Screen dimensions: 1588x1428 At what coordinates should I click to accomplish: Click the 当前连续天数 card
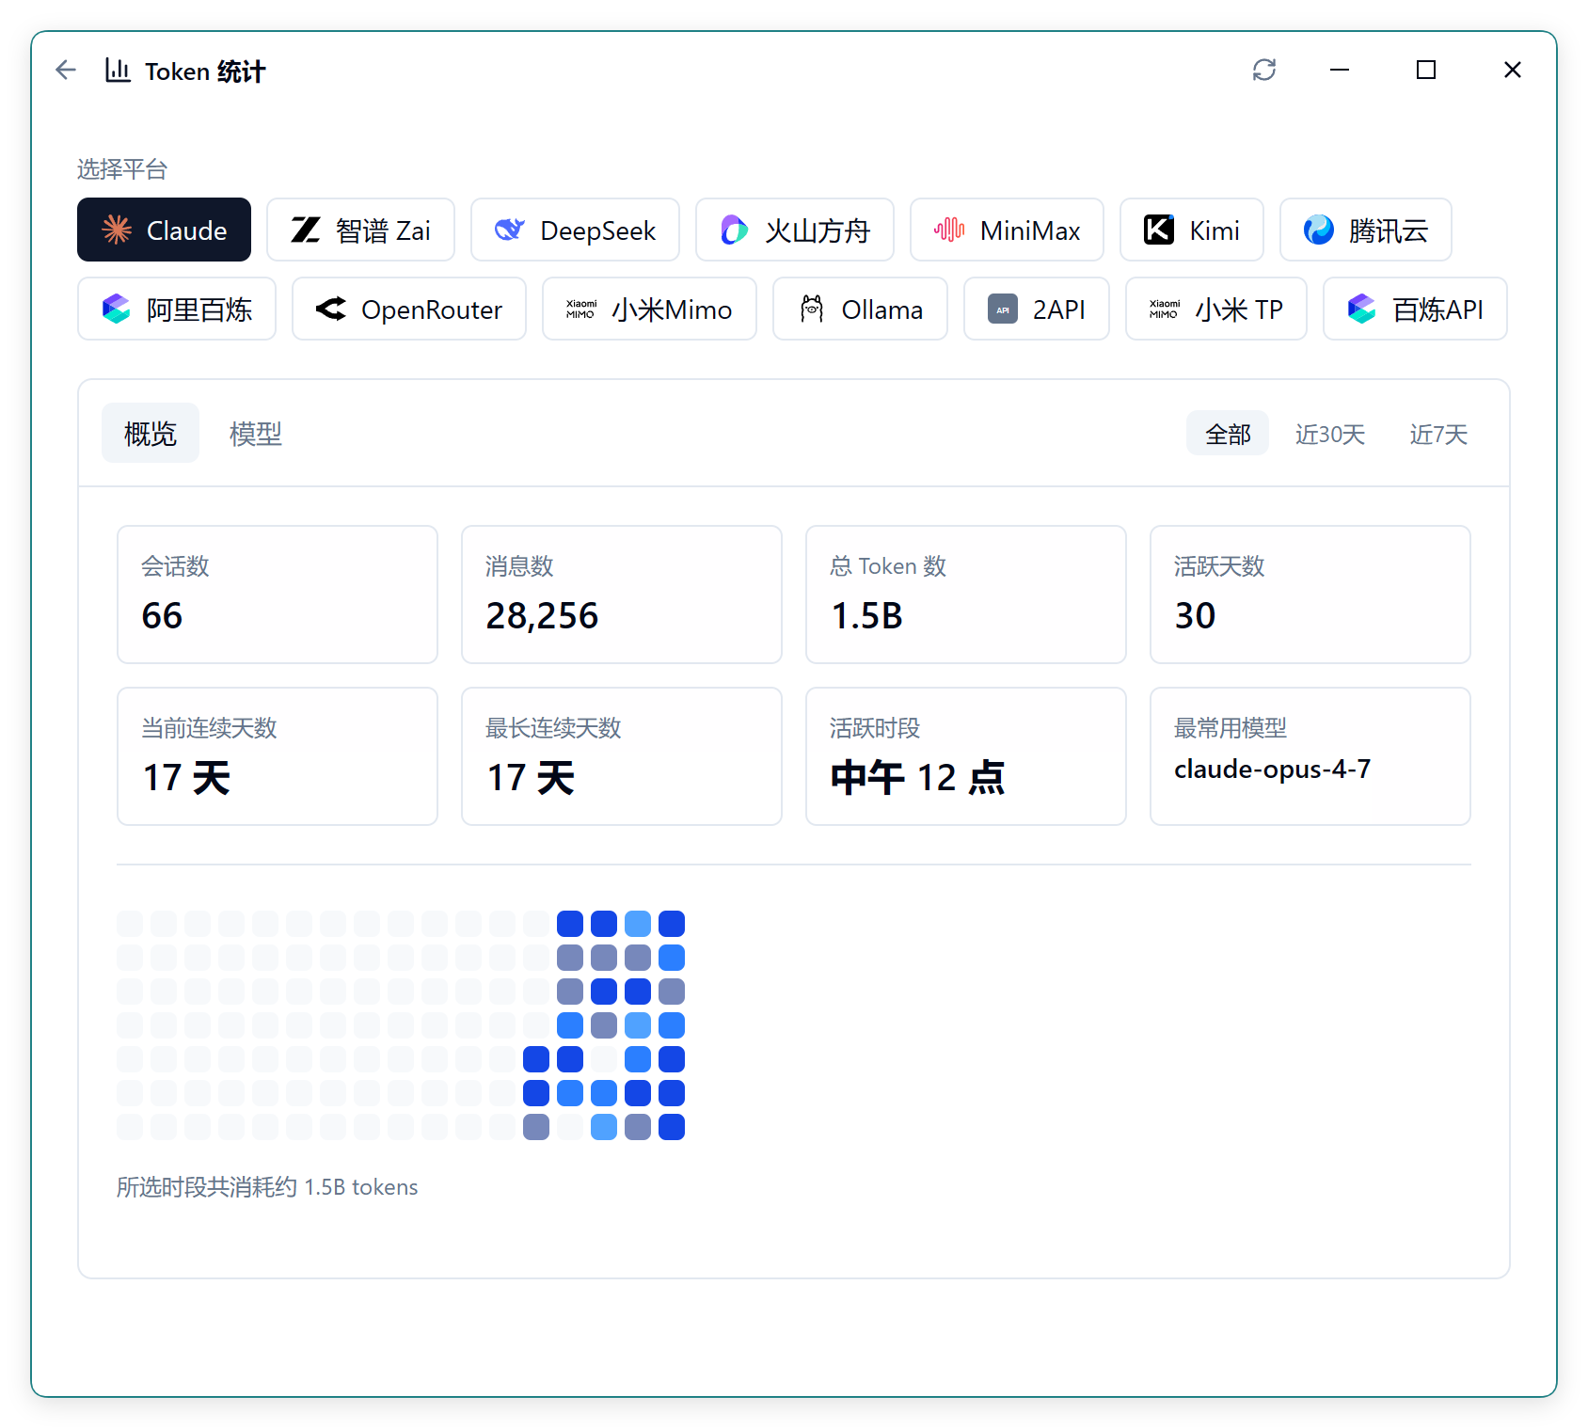point(278,756)
